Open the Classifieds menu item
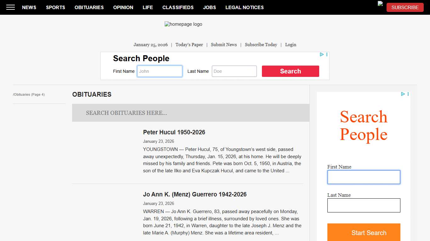Image resolution: width=430 pixels, height=241 pixels. point(178,7)
